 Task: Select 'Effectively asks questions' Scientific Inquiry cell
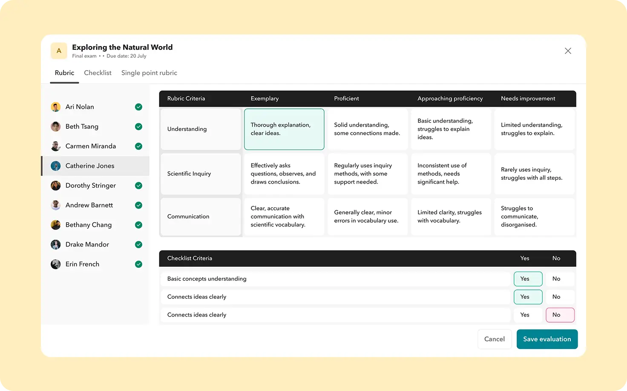coord(284,174)
